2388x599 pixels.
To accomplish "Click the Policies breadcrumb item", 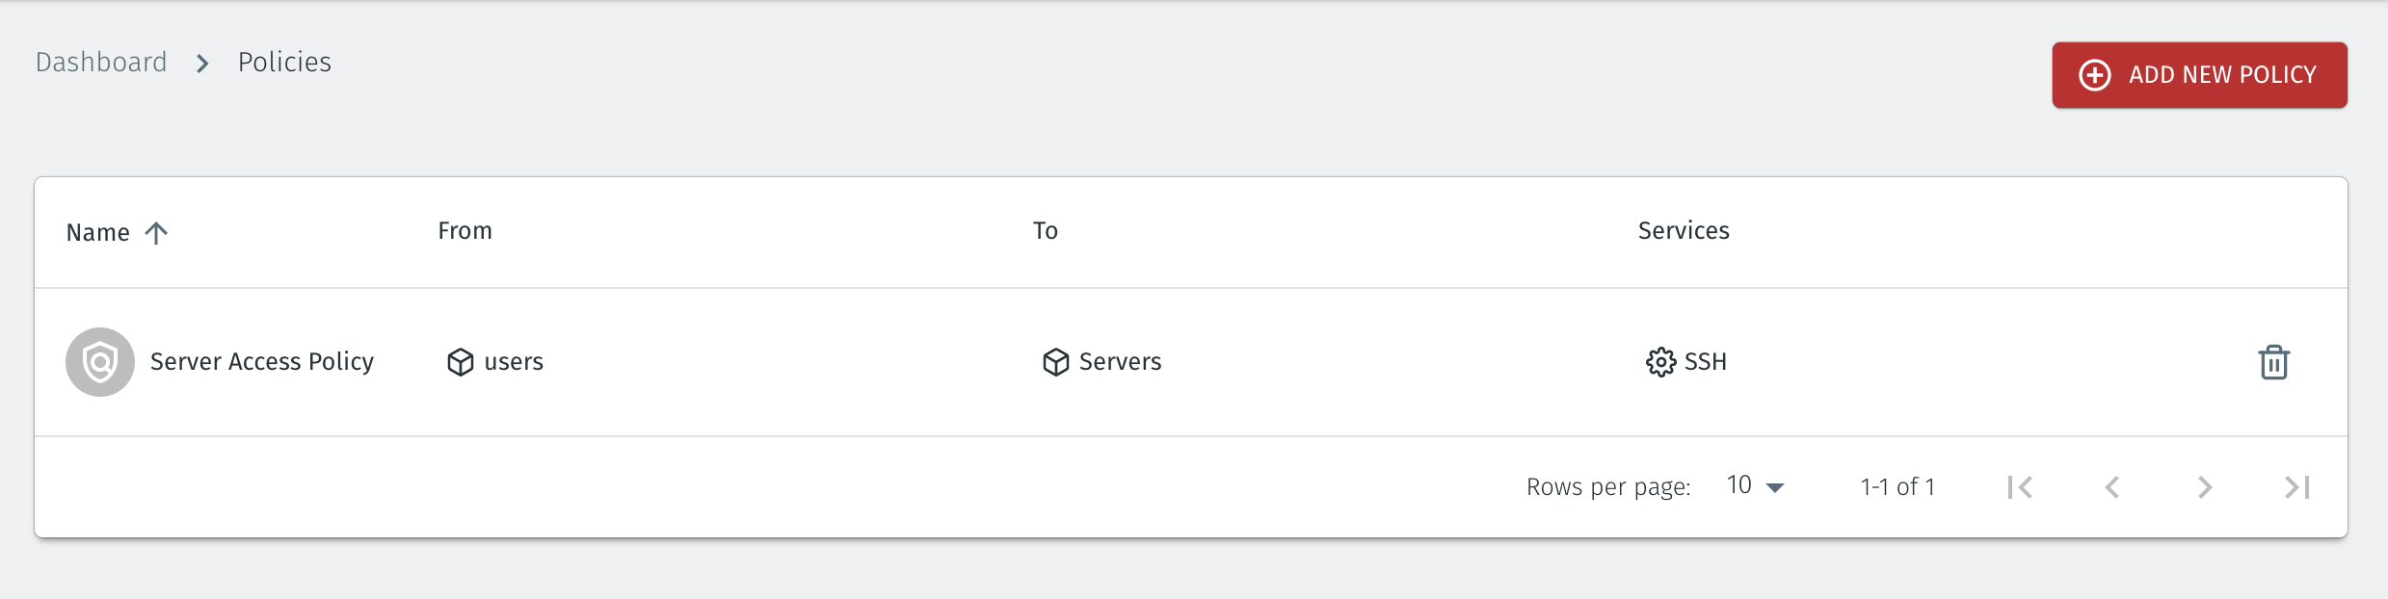I will pyautogui.click(x=284, y=63).
